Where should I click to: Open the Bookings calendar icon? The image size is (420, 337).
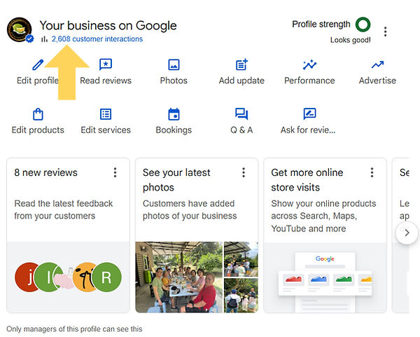174,114
